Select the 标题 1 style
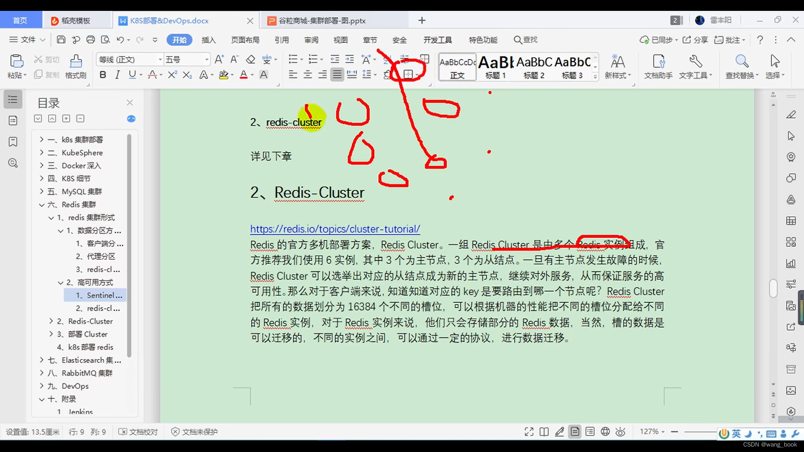 495,67
